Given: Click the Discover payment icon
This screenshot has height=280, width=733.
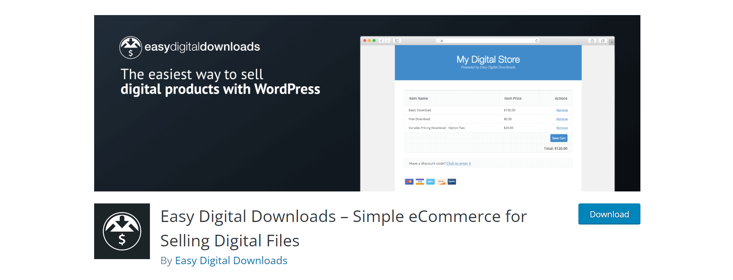Looking at the screenshot, I should [441, 182].
